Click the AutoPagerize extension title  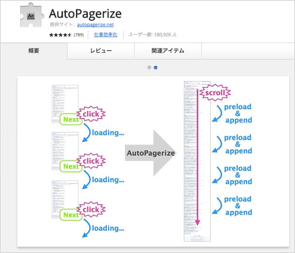(x=85, y=14)
